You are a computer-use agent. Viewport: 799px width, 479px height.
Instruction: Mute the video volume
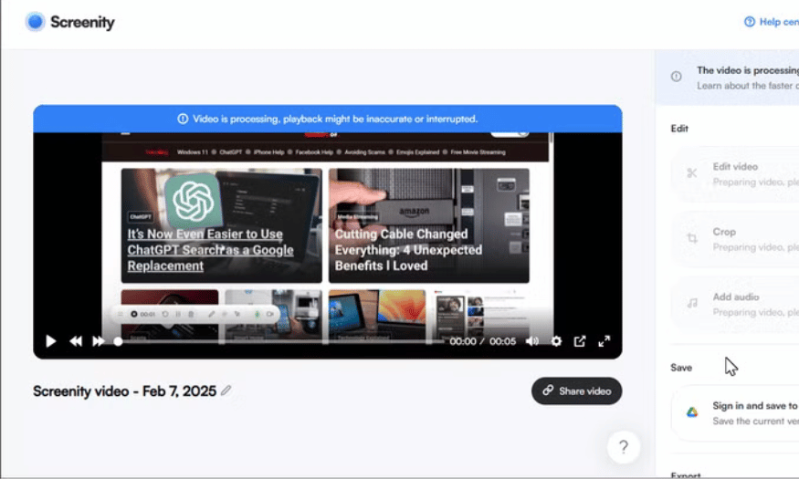tap(532, 341)
